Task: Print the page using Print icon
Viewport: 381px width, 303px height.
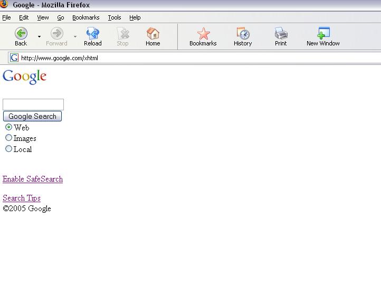Action: 281,34
